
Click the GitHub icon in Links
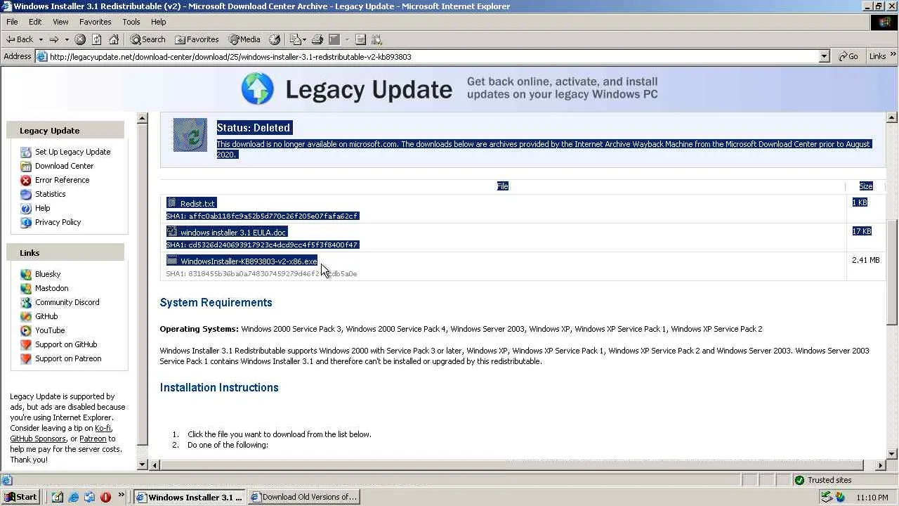pyautogui.click(x=26, y=316)
